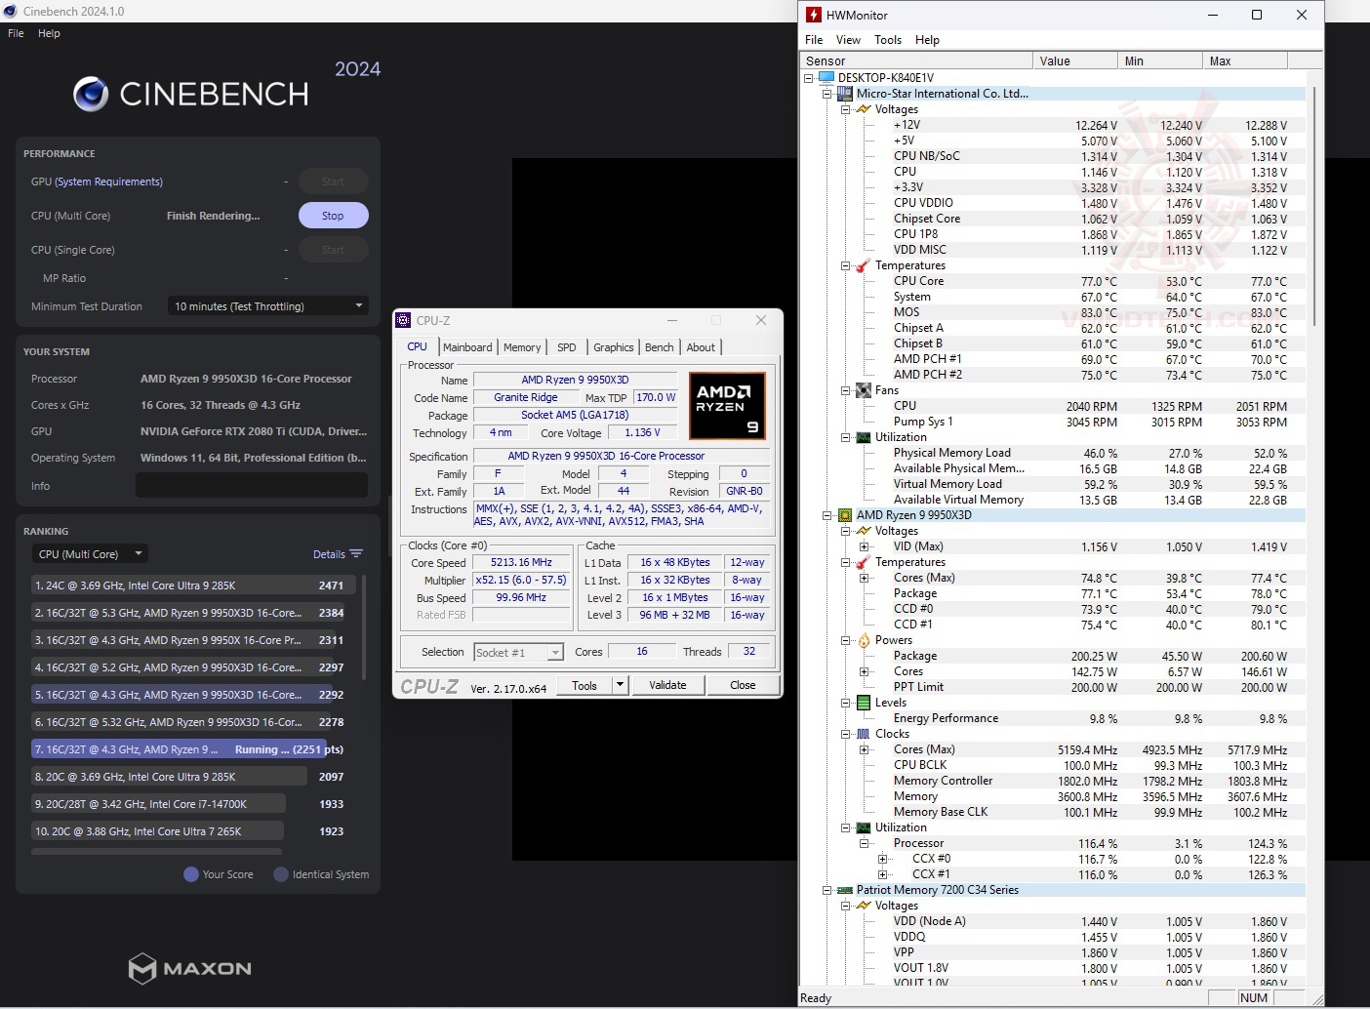This screenshot has height=1009, width=1370.
Task: Switch to the Bench tab in CPU-Z
Action: pyautogui.click(x=660, y=347)
